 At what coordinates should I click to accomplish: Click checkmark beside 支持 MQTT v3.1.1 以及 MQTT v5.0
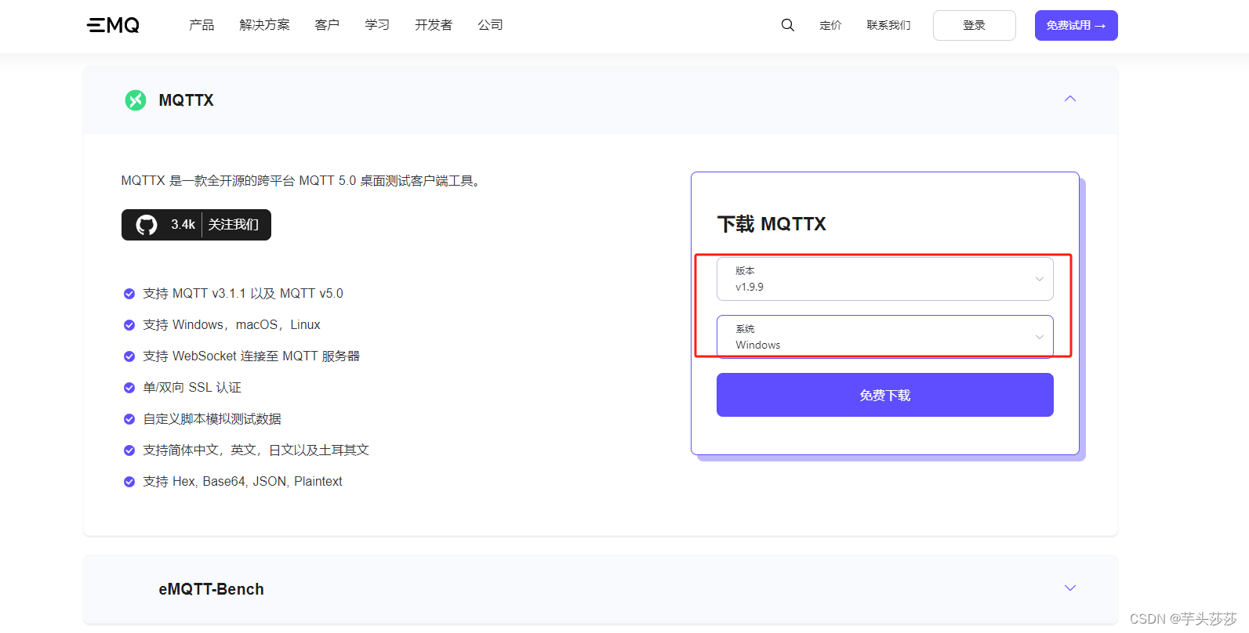pos(129,294)
